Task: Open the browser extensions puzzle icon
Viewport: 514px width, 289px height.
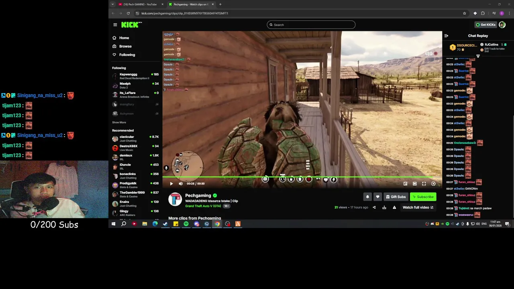Action: tap(483, 13)
